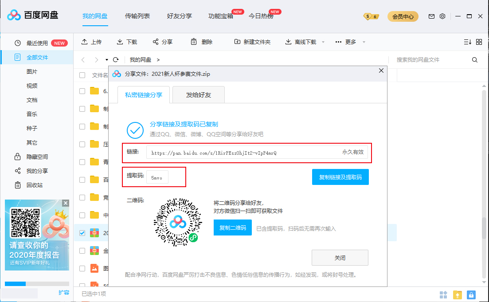Toggle the select-all checkbox beside 文件名
Image resolution: width=489 pixels, height=302 pixels.
82,75
